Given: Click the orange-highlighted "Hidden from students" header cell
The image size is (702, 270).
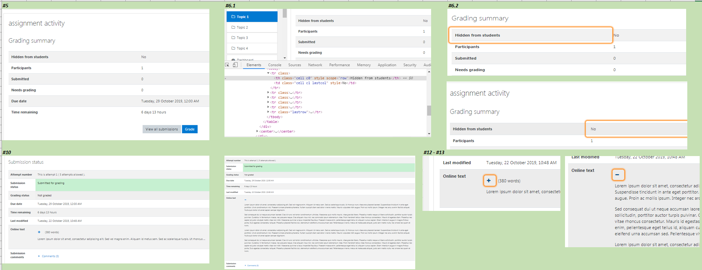Looking at the screenshot, I should (531, 35).
